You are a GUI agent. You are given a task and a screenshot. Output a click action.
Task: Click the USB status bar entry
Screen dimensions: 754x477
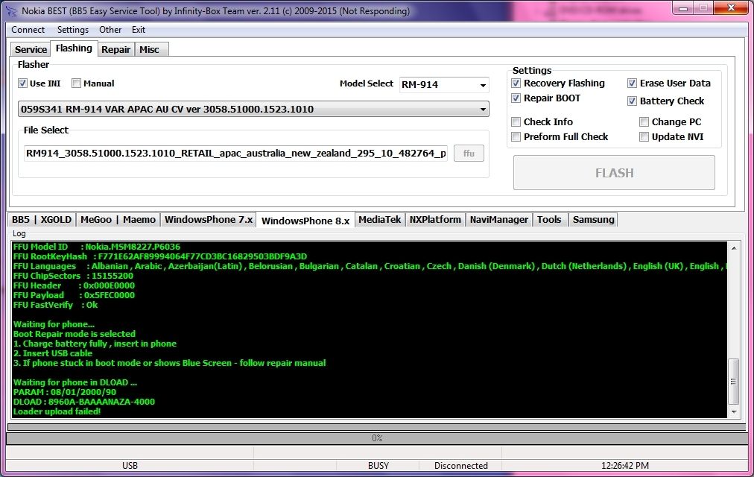pos(130,466)
